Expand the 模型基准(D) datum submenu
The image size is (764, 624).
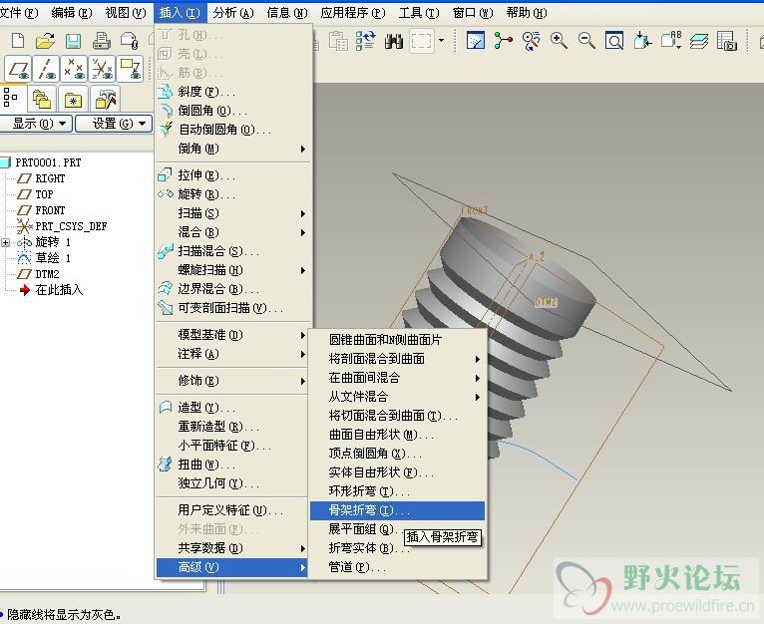[x=233, y=335]
